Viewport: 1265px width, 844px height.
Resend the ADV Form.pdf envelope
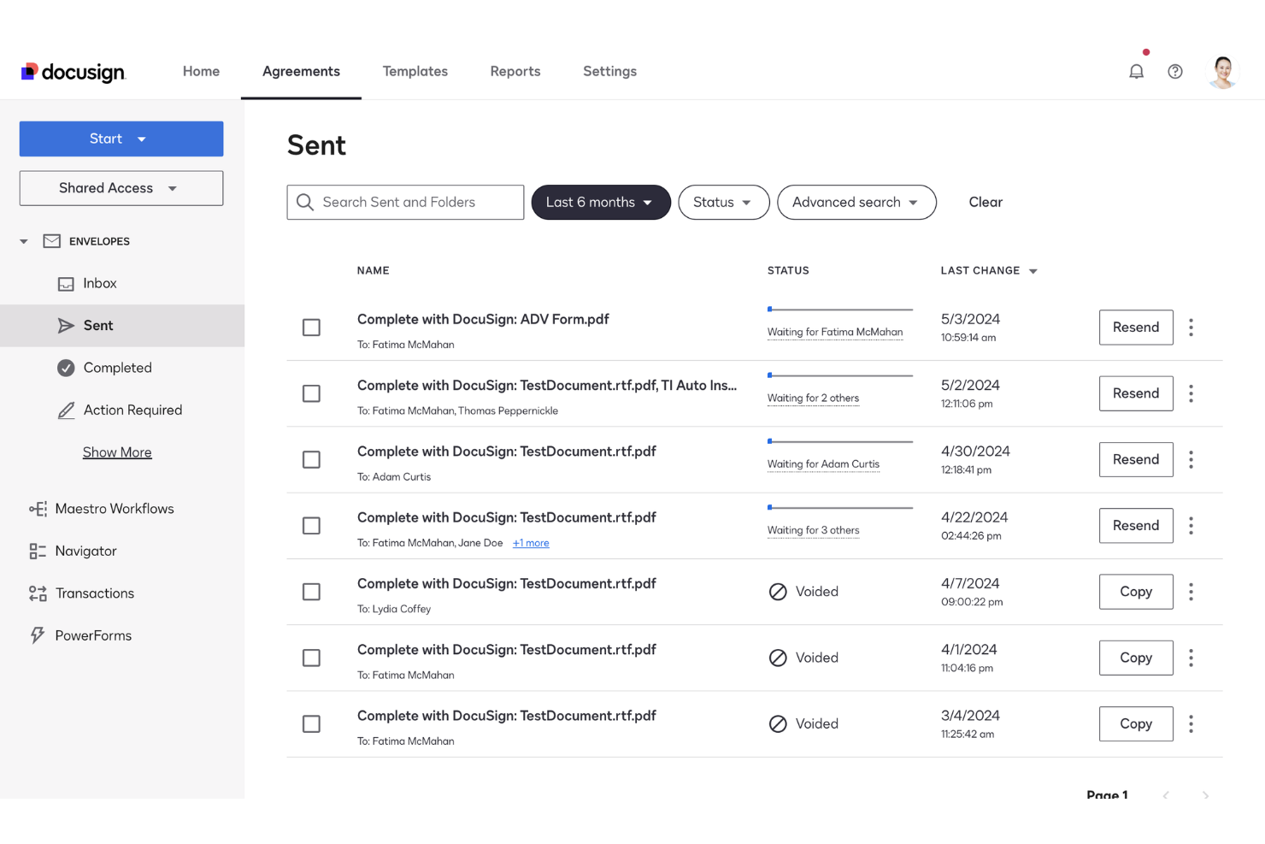[x=1136, y=328]
